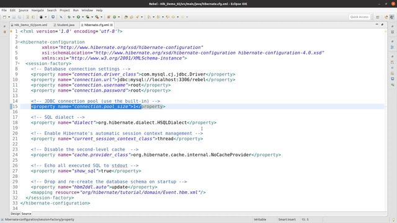
Task: Switch to the Source view tab
Action: click(x=26, y=214)
